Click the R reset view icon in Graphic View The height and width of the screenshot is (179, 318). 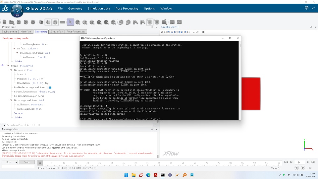click(162, 32)
